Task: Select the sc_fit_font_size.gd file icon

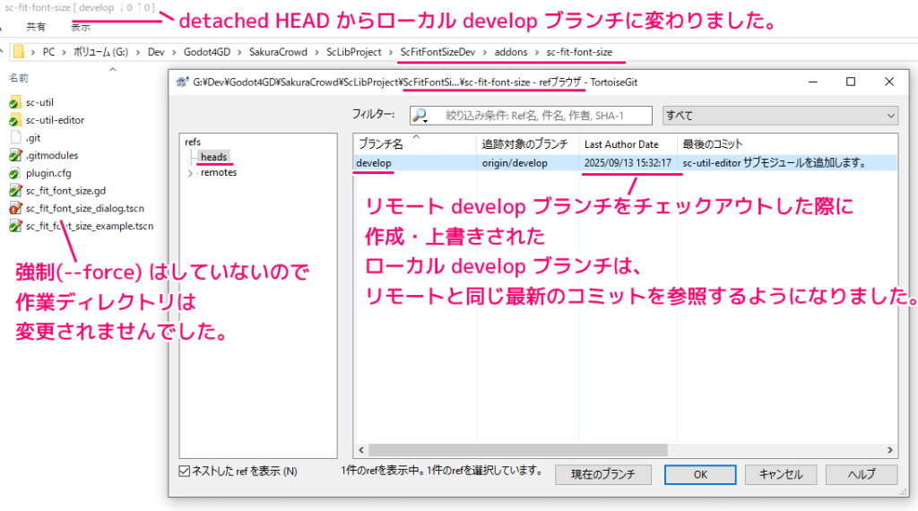Action: [x=14, y=190]
